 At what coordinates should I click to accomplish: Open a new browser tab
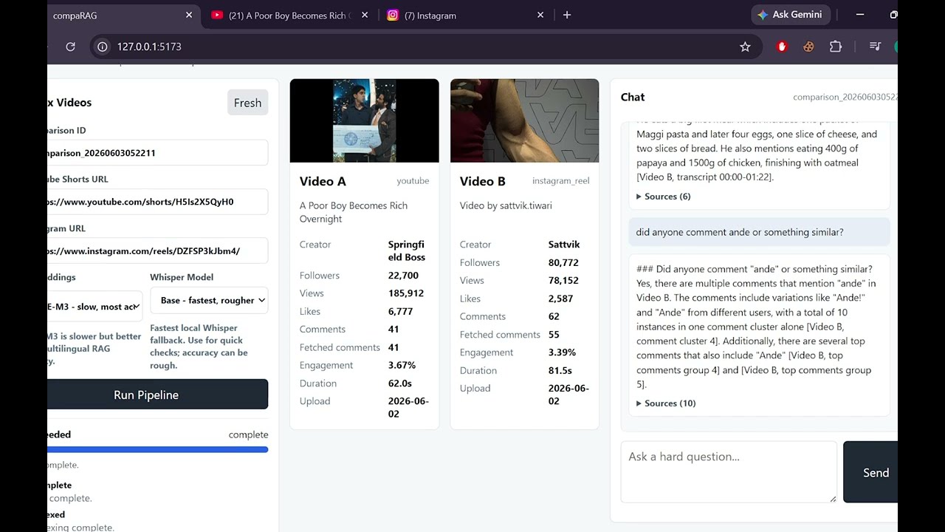point(567,15)
